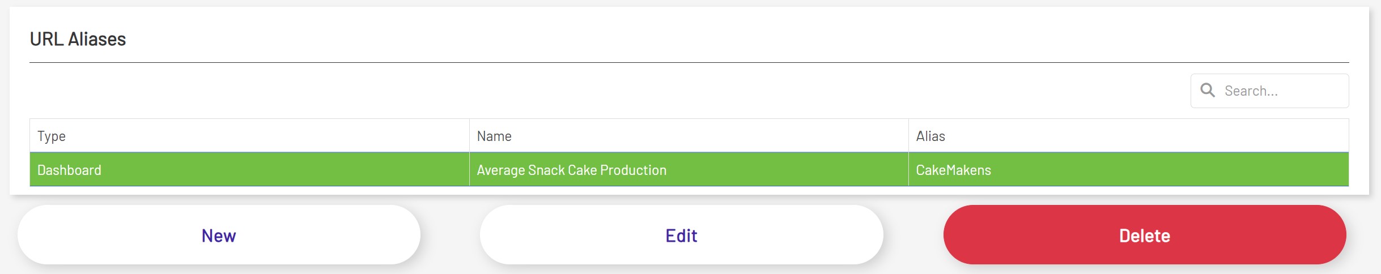Click the magnifying glass search icon
The height and width of the screenshot is (274, 1381).
(1208, 91)
